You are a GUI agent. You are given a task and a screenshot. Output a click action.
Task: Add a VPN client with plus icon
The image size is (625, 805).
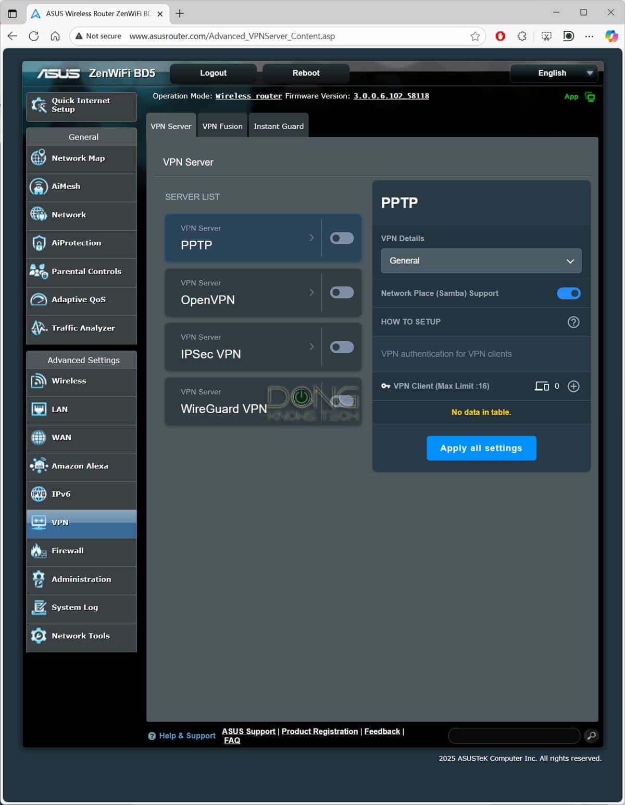573,386
